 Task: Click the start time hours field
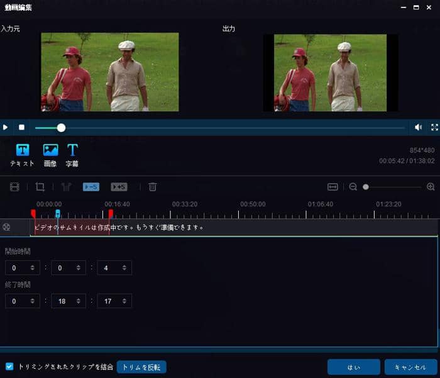coord(23,268)
